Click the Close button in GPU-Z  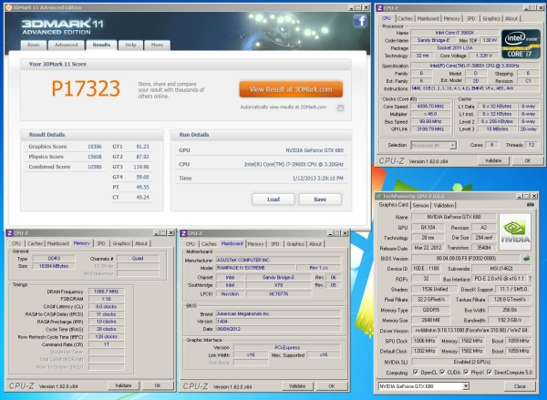[x=520, y=386]
